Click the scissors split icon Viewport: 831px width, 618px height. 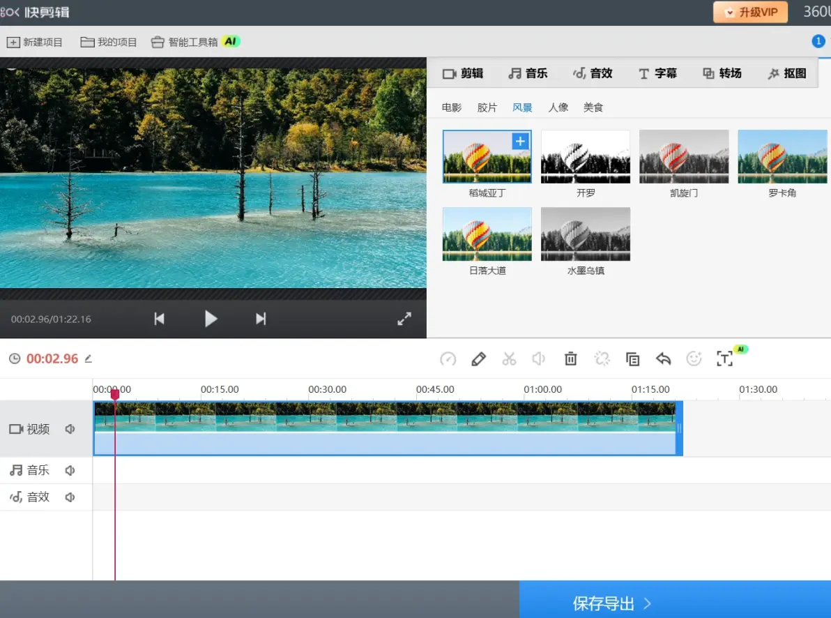click(509, 359)
